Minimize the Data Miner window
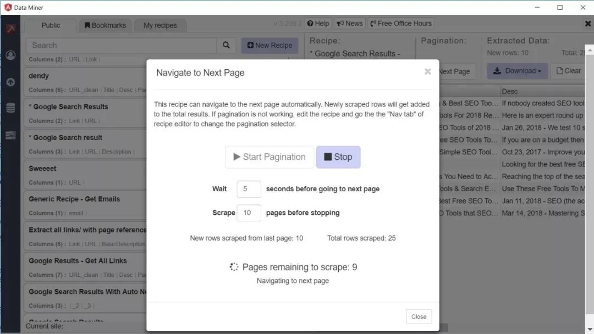The width and height of the screenshot is (594, 334). pyautogui.click(x=537, y=8)
